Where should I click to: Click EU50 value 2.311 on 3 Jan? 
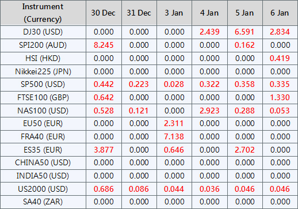tap(174, 123)
